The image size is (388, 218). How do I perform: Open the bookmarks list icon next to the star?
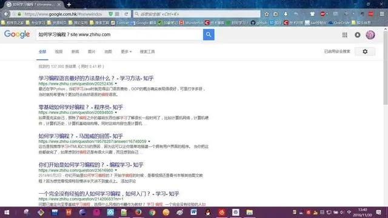[x=275, y=14]
